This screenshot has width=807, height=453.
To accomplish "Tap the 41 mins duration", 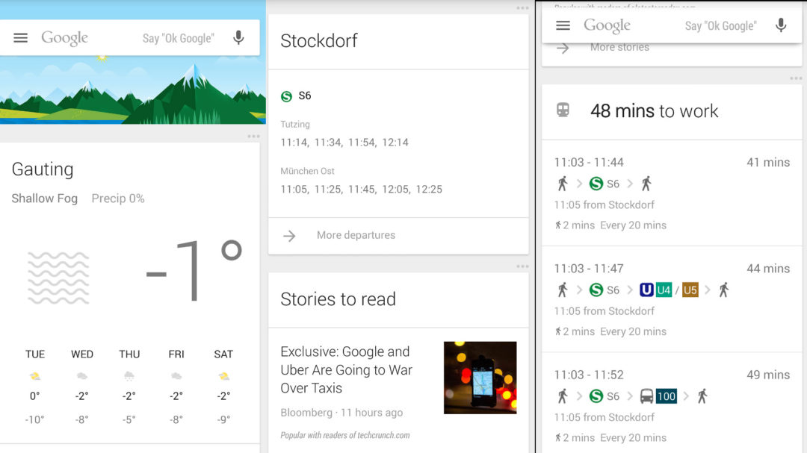I will (x=768, y=163).
